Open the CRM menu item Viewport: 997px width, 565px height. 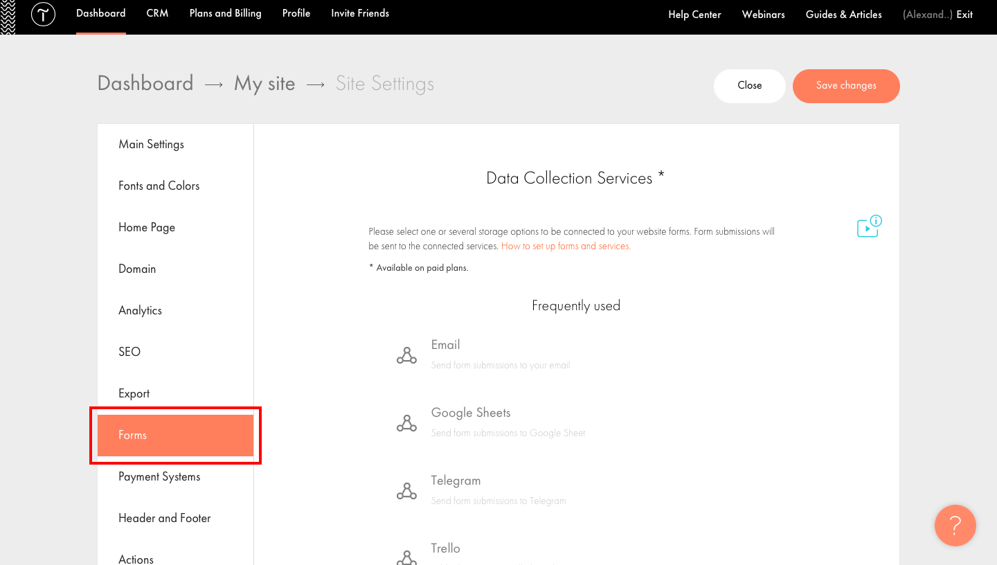(157, 13)
